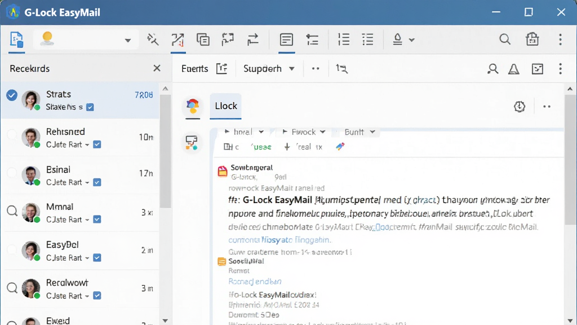The image size is (577, 325).
Task: Click the diagonal arrow compose icon
Action: (177, 39)
